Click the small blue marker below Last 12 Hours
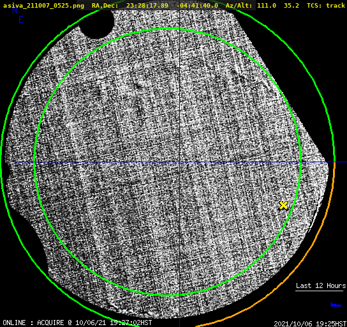 point(336,305)
